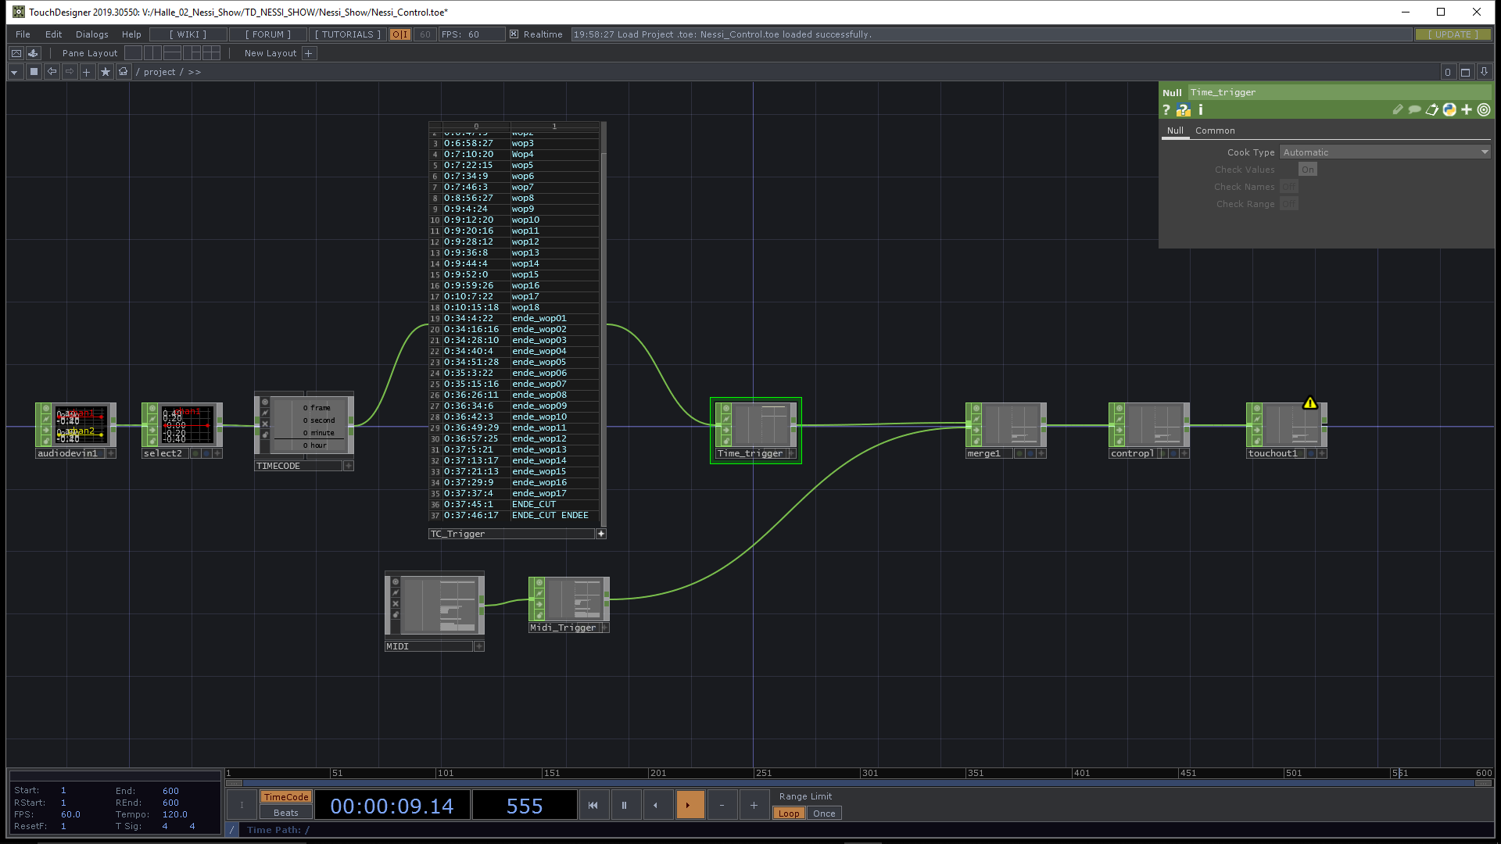Expand the TC_Trigger node plus button

coord(600,534)
